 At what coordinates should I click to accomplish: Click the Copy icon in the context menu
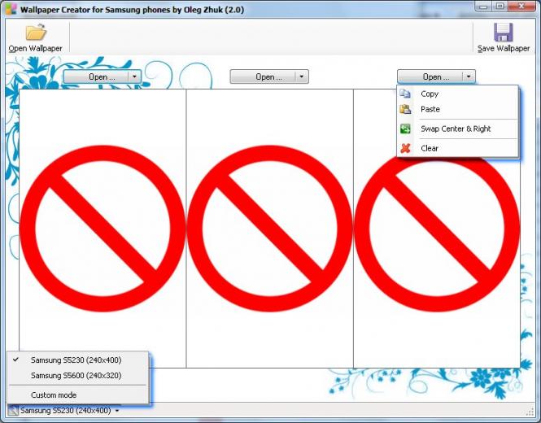(x=405, y=94)
